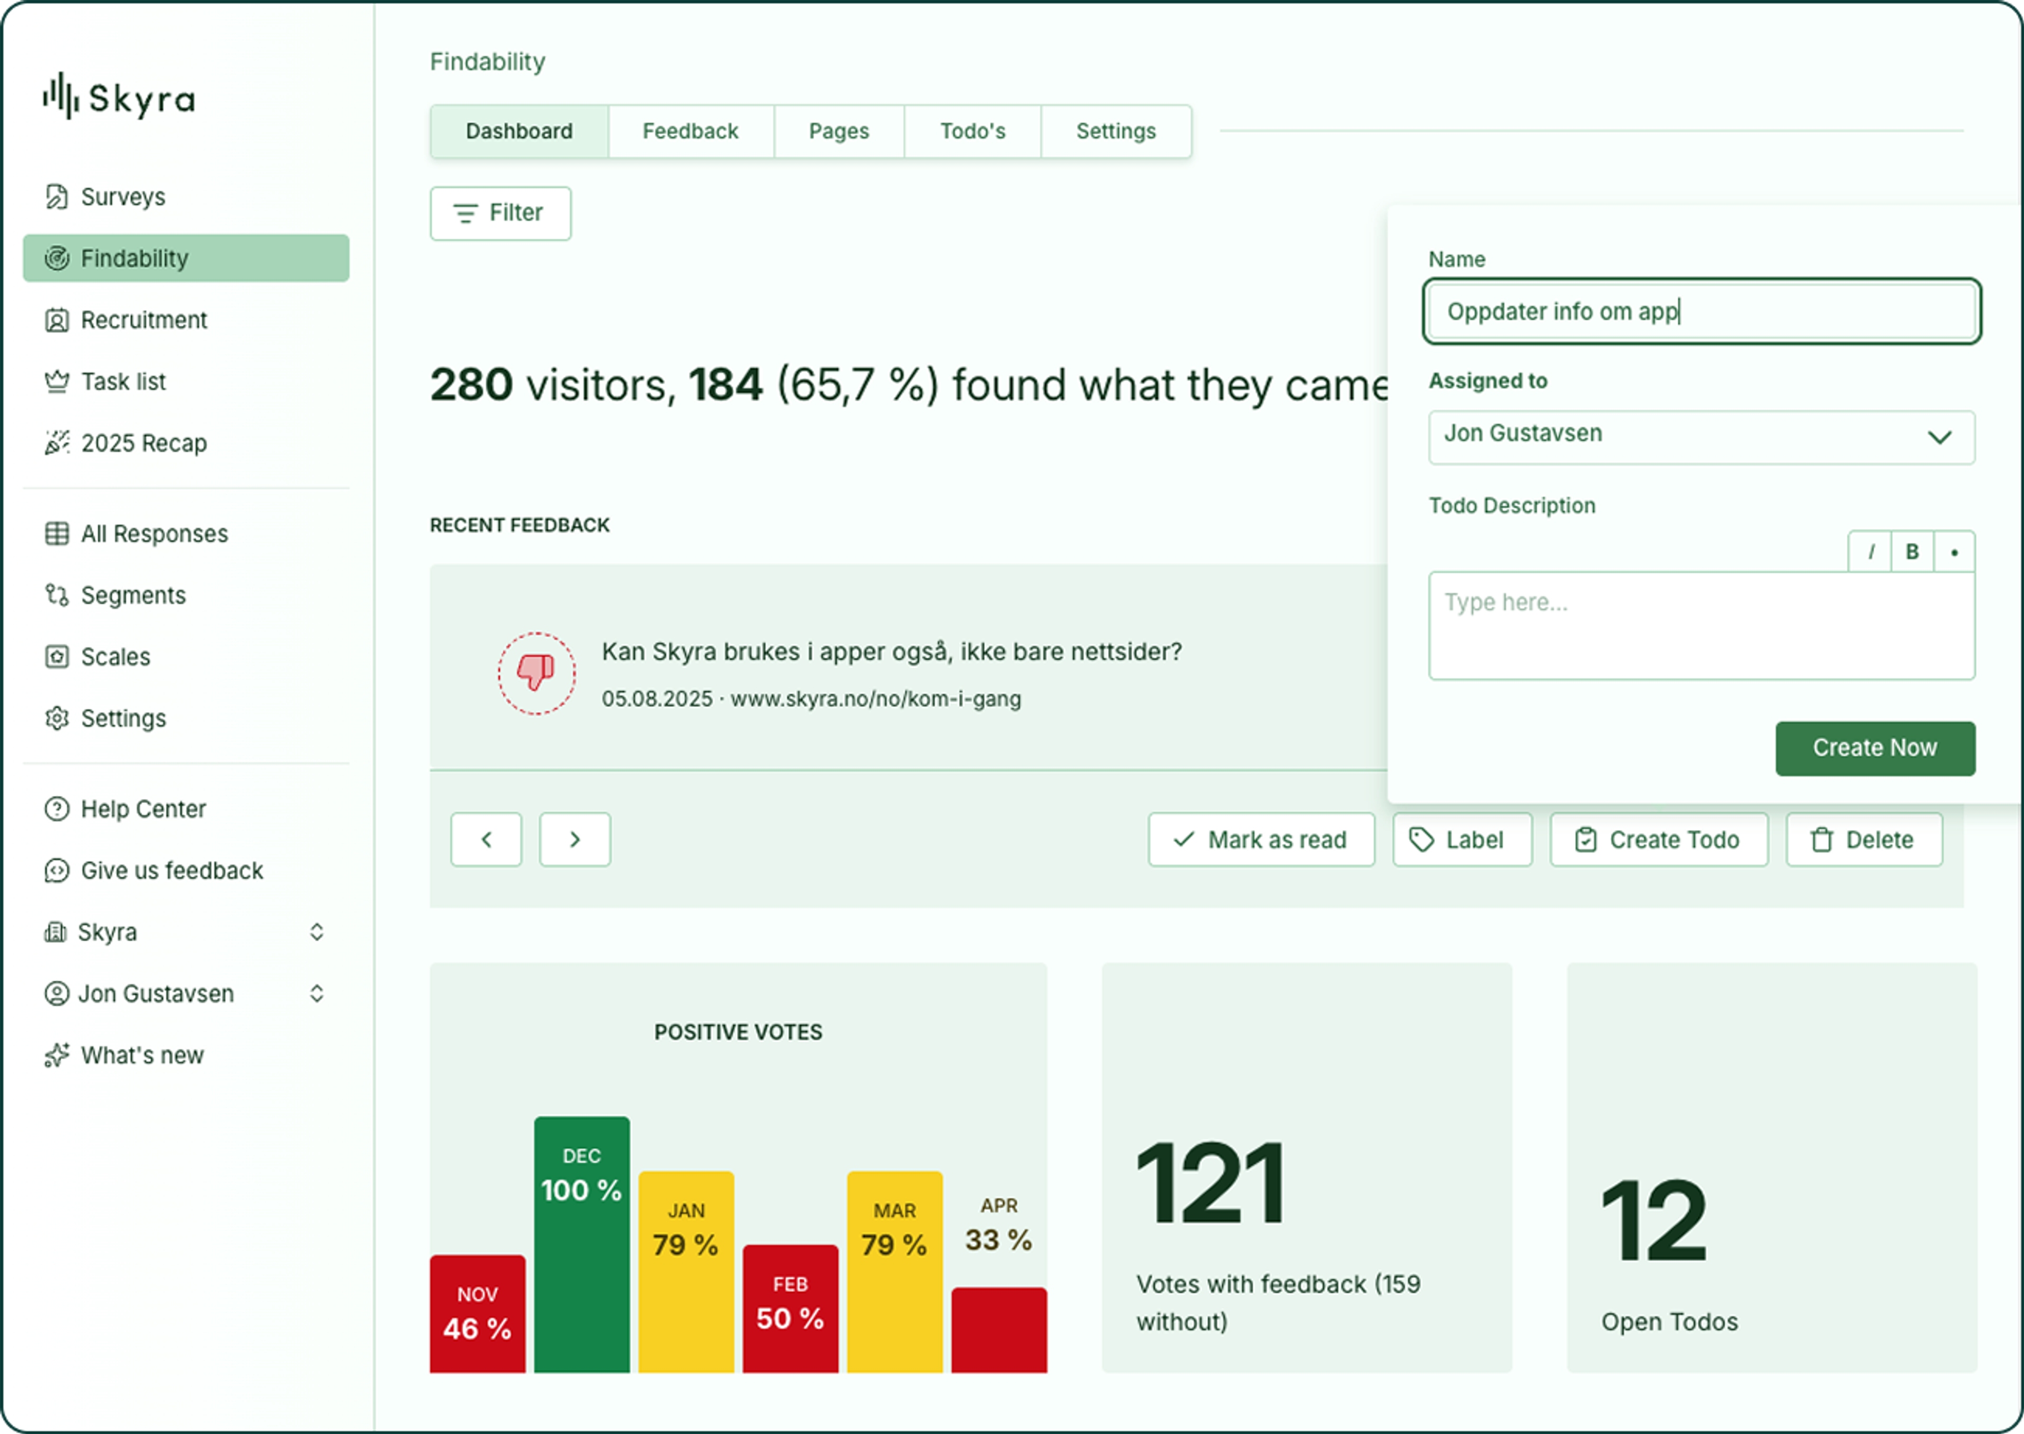Click Give us feedback
Screen dimensions: 2024x1434
(186, 871)
